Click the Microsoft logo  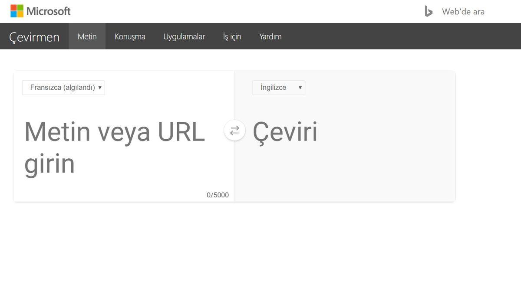(x=40, y=11)
